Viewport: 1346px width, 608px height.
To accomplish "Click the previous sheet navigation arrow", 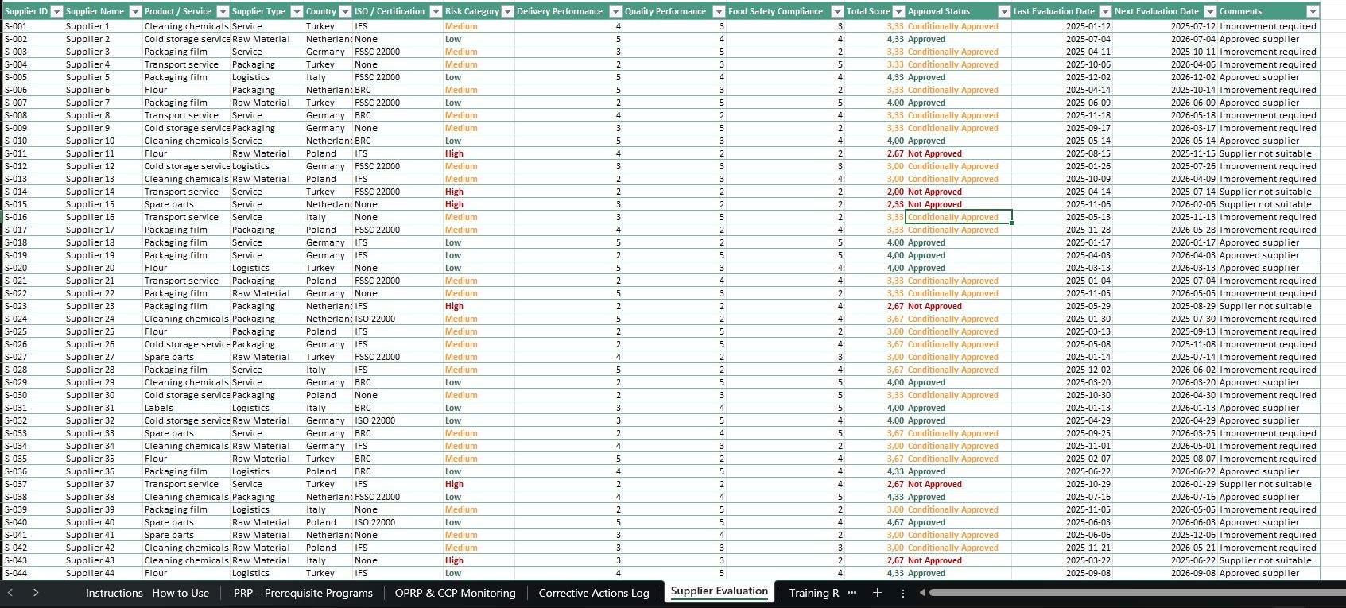I will [x=10, y=592].
